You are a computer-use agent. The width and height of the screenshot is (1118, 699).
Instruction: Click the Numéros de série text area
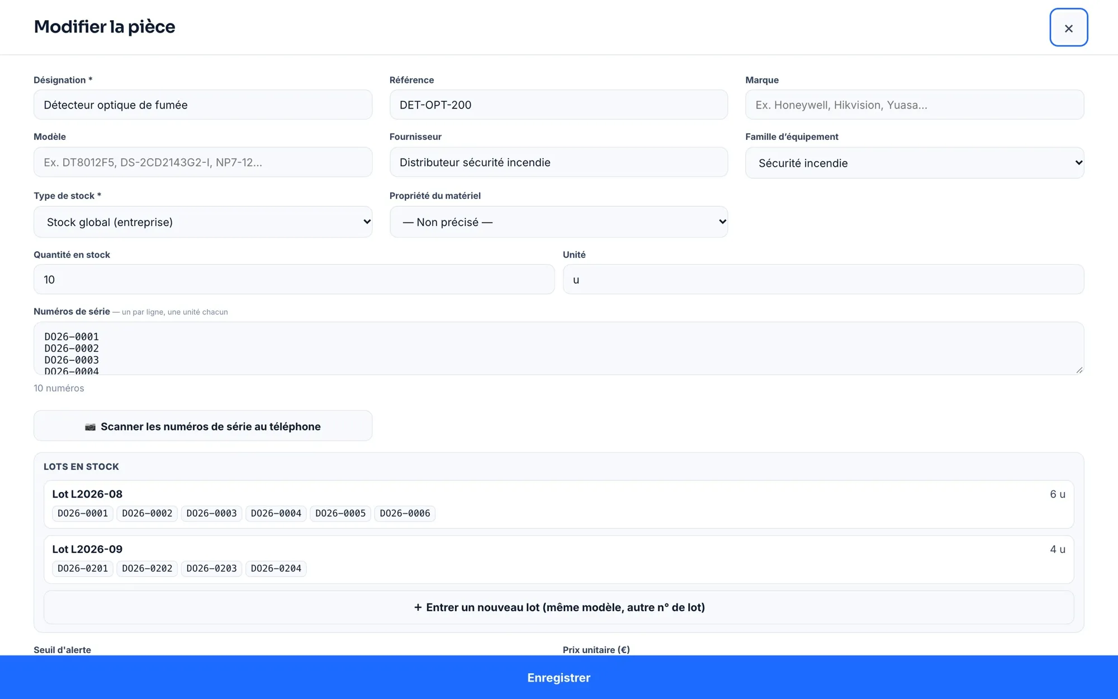click(x=559, y=348)
